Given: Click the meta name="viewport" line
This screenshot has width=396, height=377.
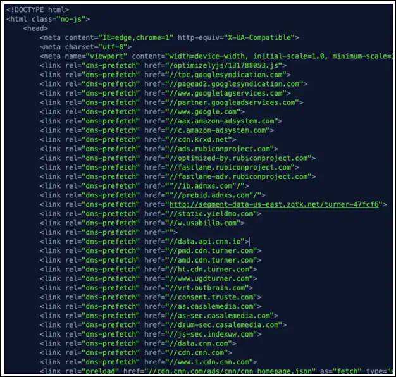Looking at the screenshot, I should pos(216,56).
